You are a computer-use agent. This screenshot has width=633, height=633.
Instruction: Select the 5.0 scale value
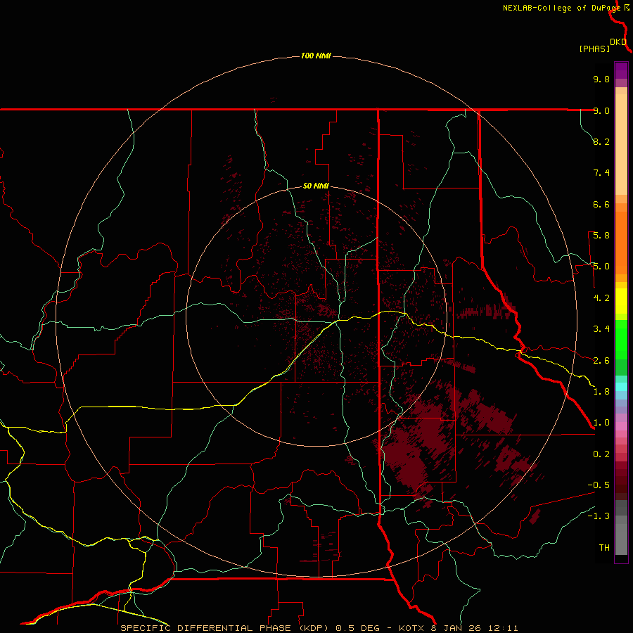coord(601,267)
